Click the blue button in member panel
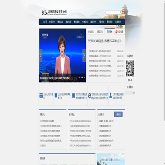The height and width of the screenshot is (165, 165). click(118, 115)
